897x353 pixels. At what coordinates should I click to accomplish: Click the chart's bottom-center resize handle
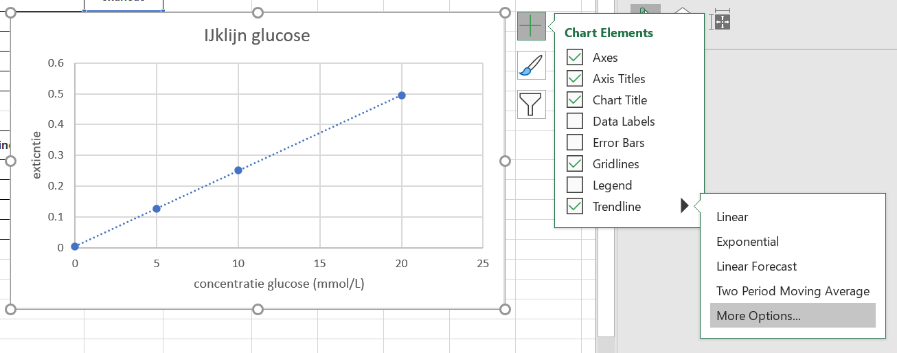258,309
